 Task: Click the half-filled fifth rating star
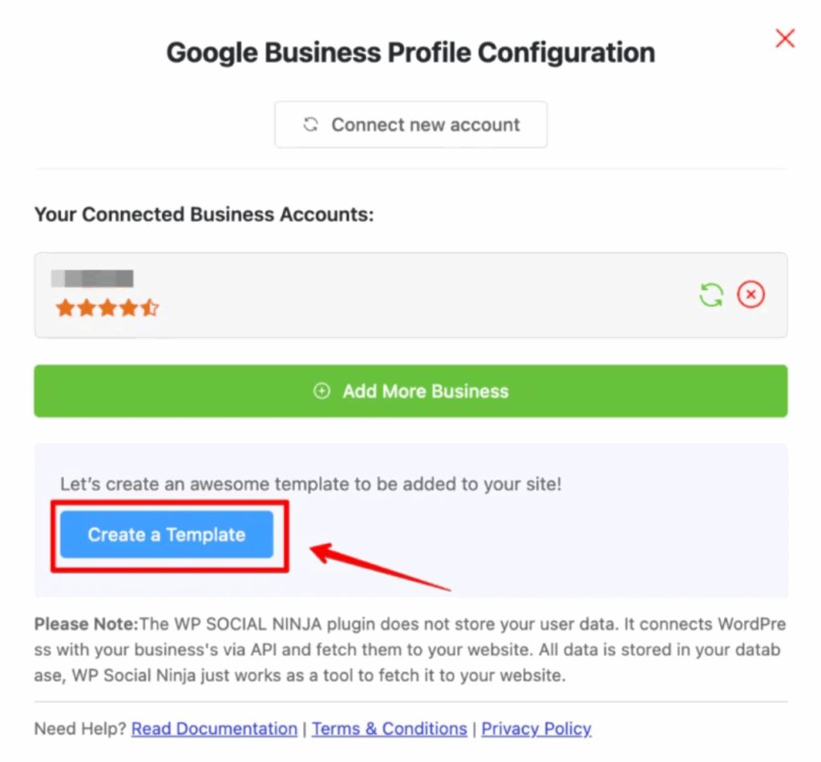click(x=150, y=308)
